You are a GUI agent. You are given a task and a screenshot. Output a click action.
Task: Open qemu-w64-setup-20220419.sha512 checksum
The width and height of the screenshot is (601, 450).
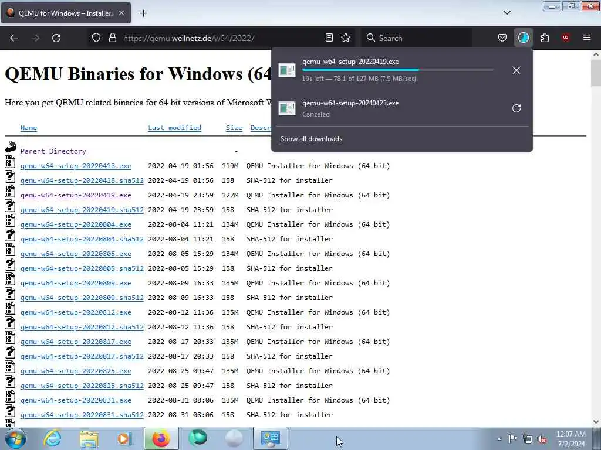(82, 210)
